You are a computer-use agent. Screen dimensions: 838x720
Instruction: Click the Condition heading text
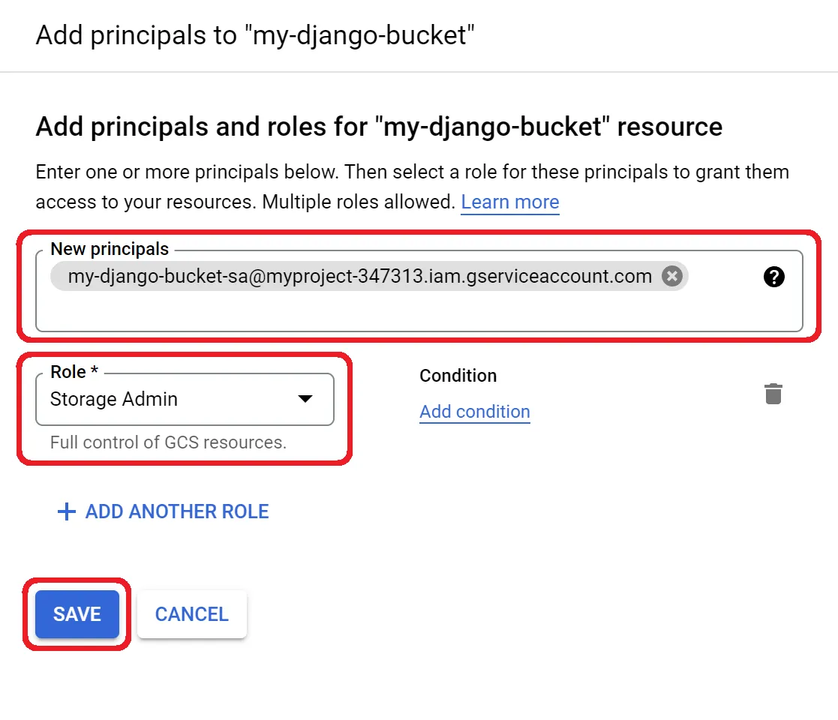(458, 376)
